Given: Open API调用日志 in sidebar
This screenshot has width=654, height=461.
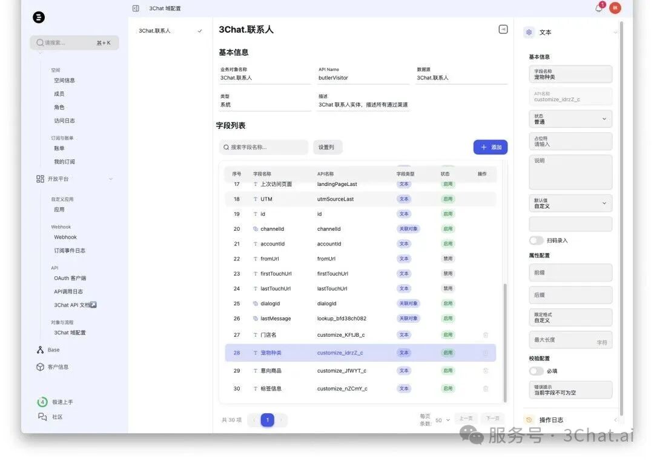Looking at the screenshot, I should (x=68, y=291).
